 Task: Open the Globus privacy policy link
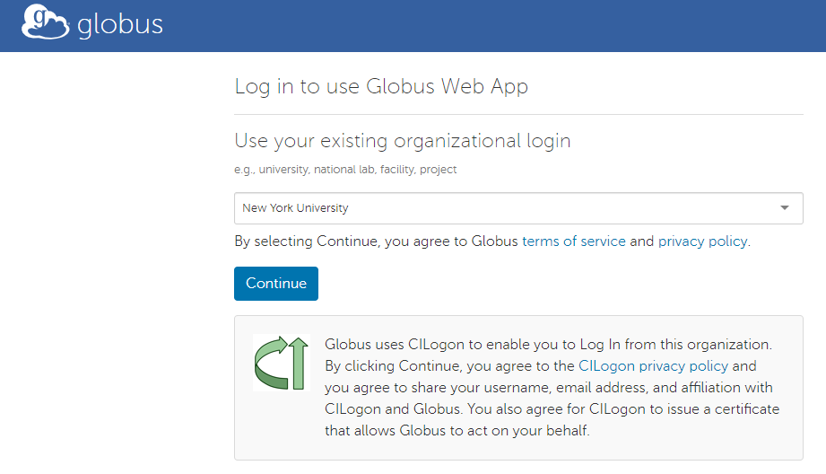(702, 241)
